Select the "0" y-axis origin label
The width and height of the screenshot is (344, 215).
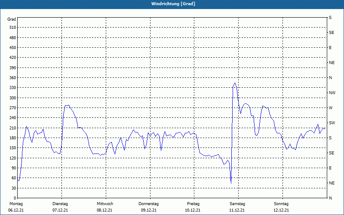pyautogui.click(x=15, y=198)
